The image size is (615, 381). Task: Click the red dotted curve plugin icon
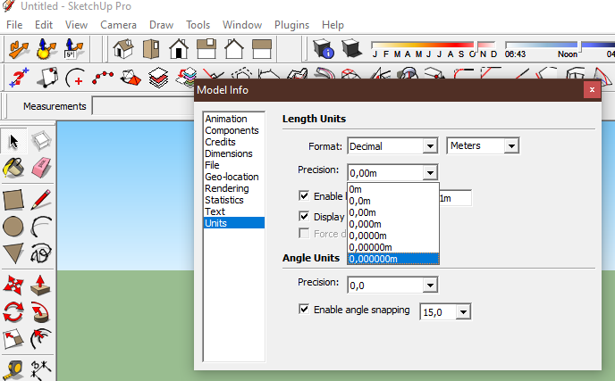[103, 77]
